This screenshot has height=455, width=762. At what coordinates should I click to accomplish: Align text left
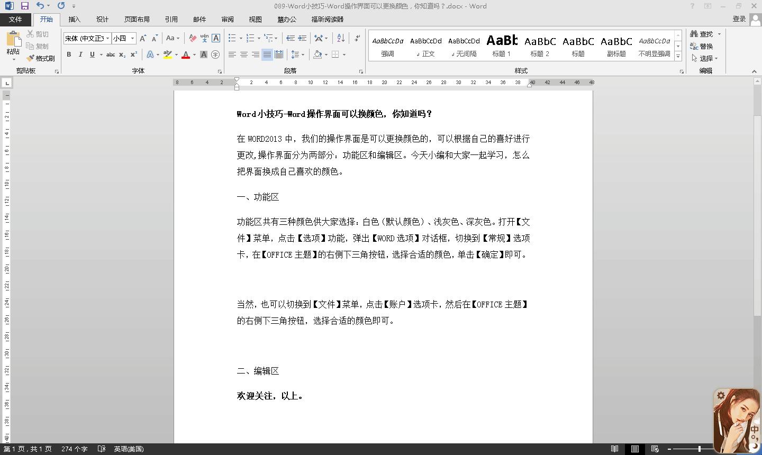[232, 54]
